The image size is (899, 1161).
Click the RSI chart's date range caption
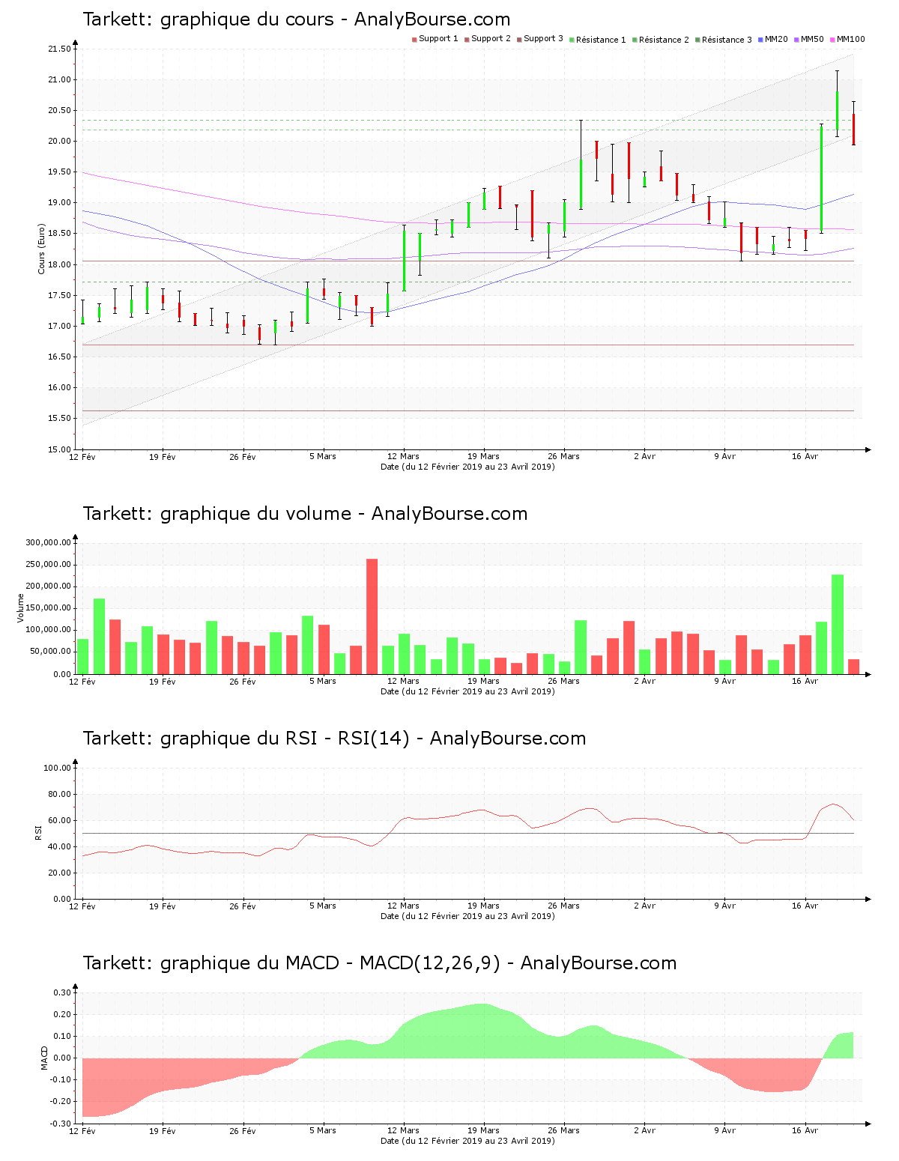(x=467, y=916)
